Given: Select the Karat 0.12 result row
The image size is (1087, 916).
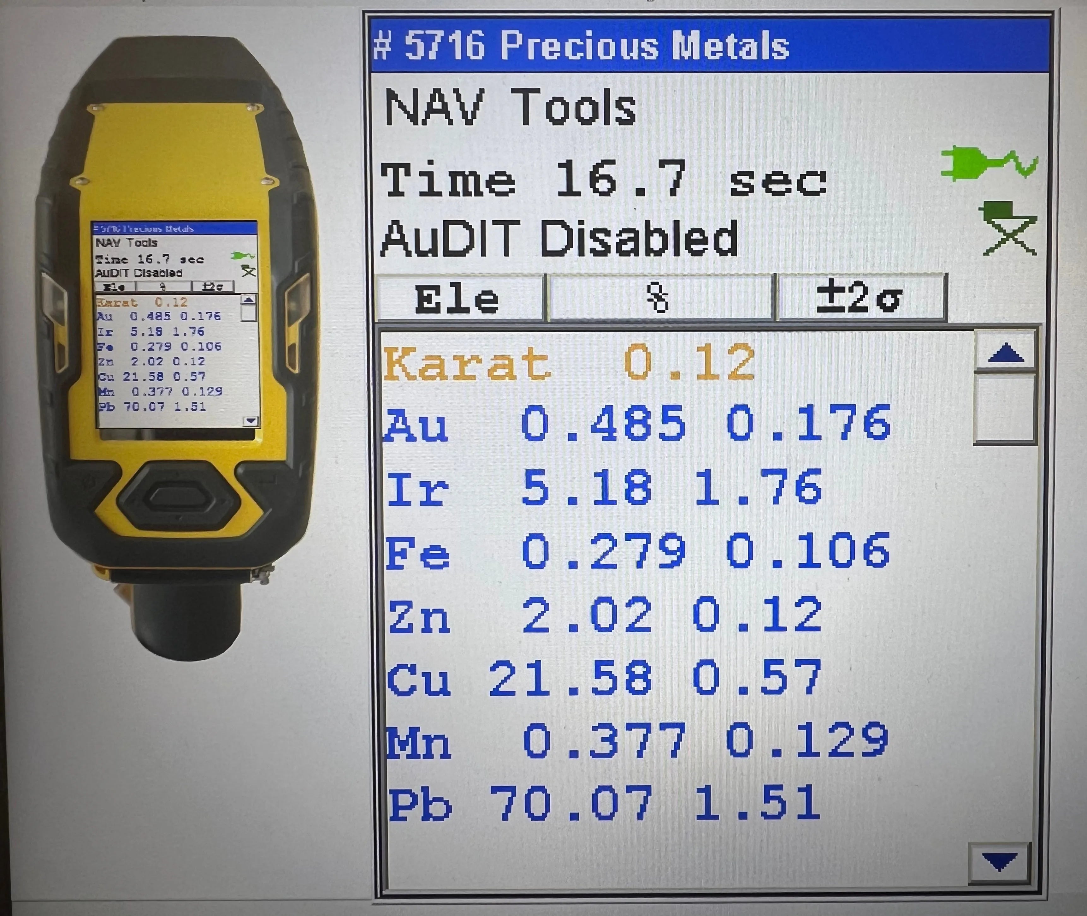Looking at the screenshot, I should pyautogui.click(x=569, y=362).
